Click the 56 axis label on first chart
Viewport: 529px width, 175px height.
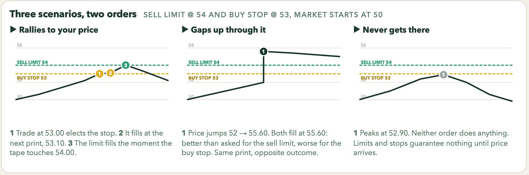click(x=19, y=45)
